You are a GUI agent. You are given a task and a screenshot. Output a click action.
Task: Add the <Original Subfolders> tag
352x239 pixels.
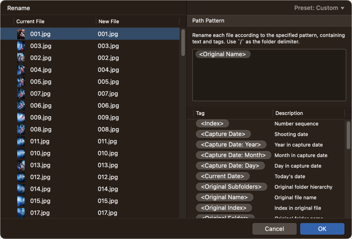tap(231, 187)
